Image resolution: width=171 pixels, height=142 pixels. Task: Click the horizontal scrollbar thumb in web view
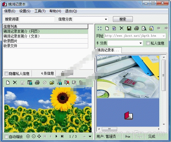pyautogui.click(x=109, y=129)
